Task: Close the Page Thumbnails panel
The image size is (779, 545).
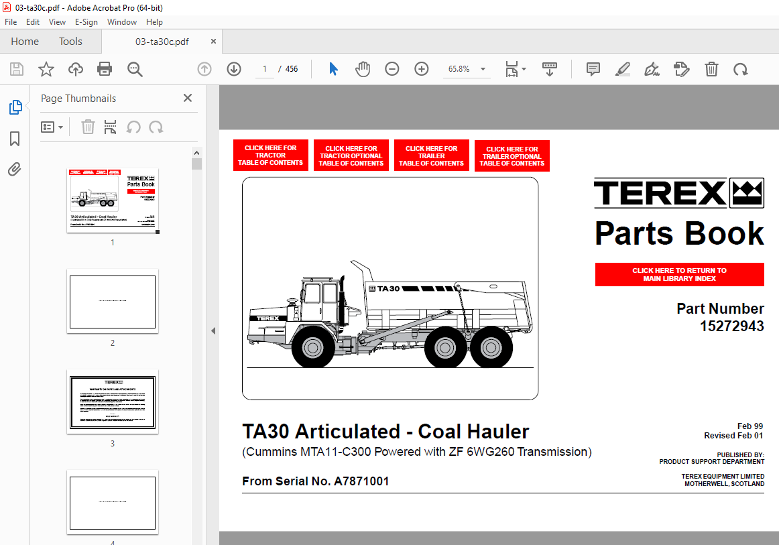Action: pos(187,98)
